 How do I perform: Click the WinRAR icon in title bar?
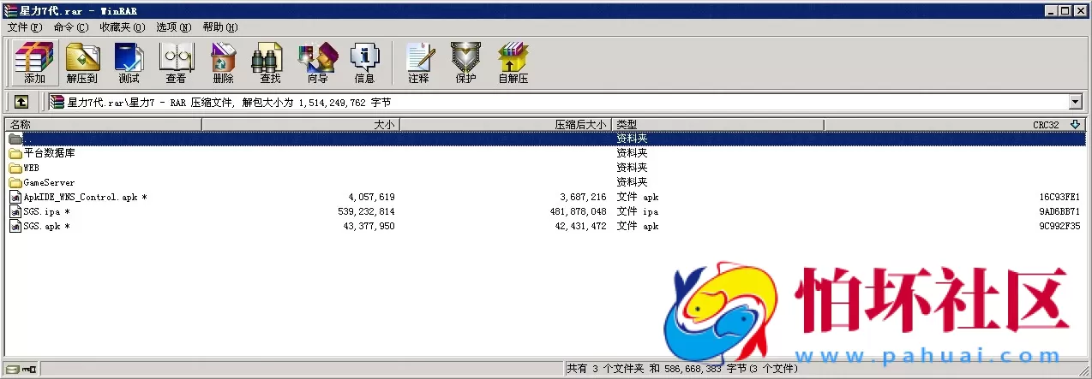(x=10, y=10)
